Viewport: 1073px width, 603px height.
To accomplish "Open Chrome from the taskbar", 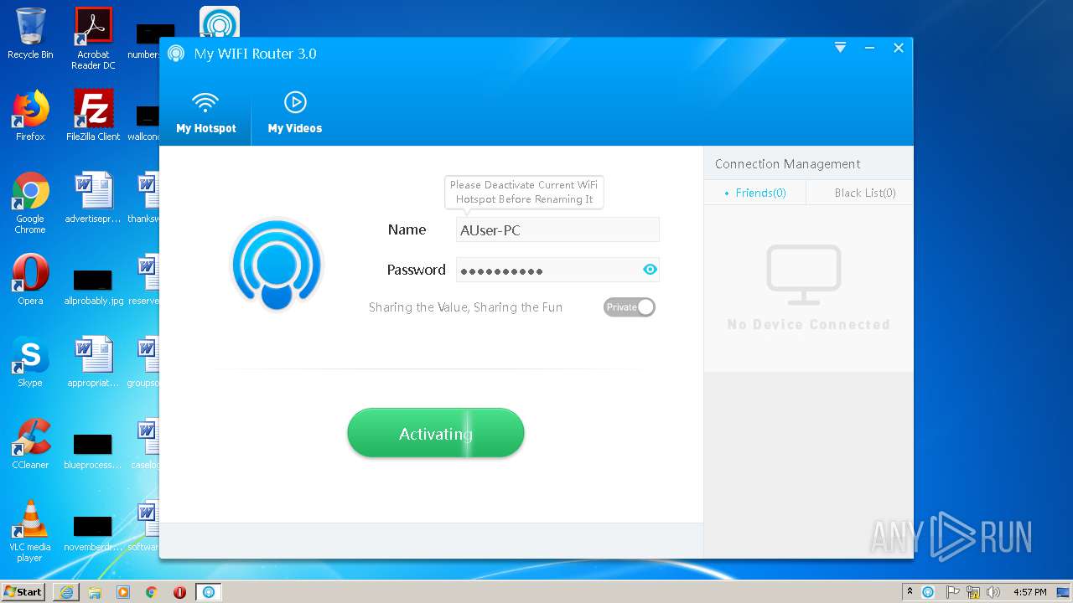I will (x=152, y=592).
